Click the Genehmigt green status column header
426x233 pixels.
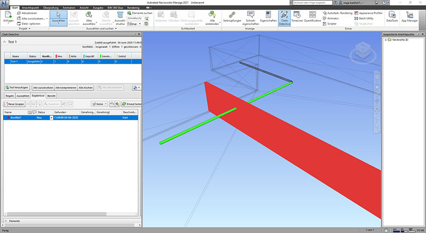point(107,56)
